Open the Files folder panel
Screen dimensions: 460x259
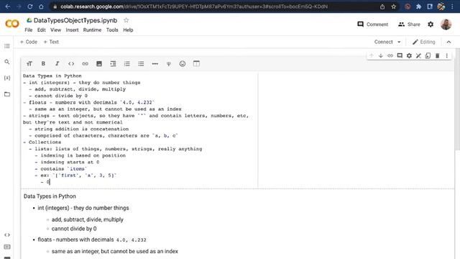point(7,94)
